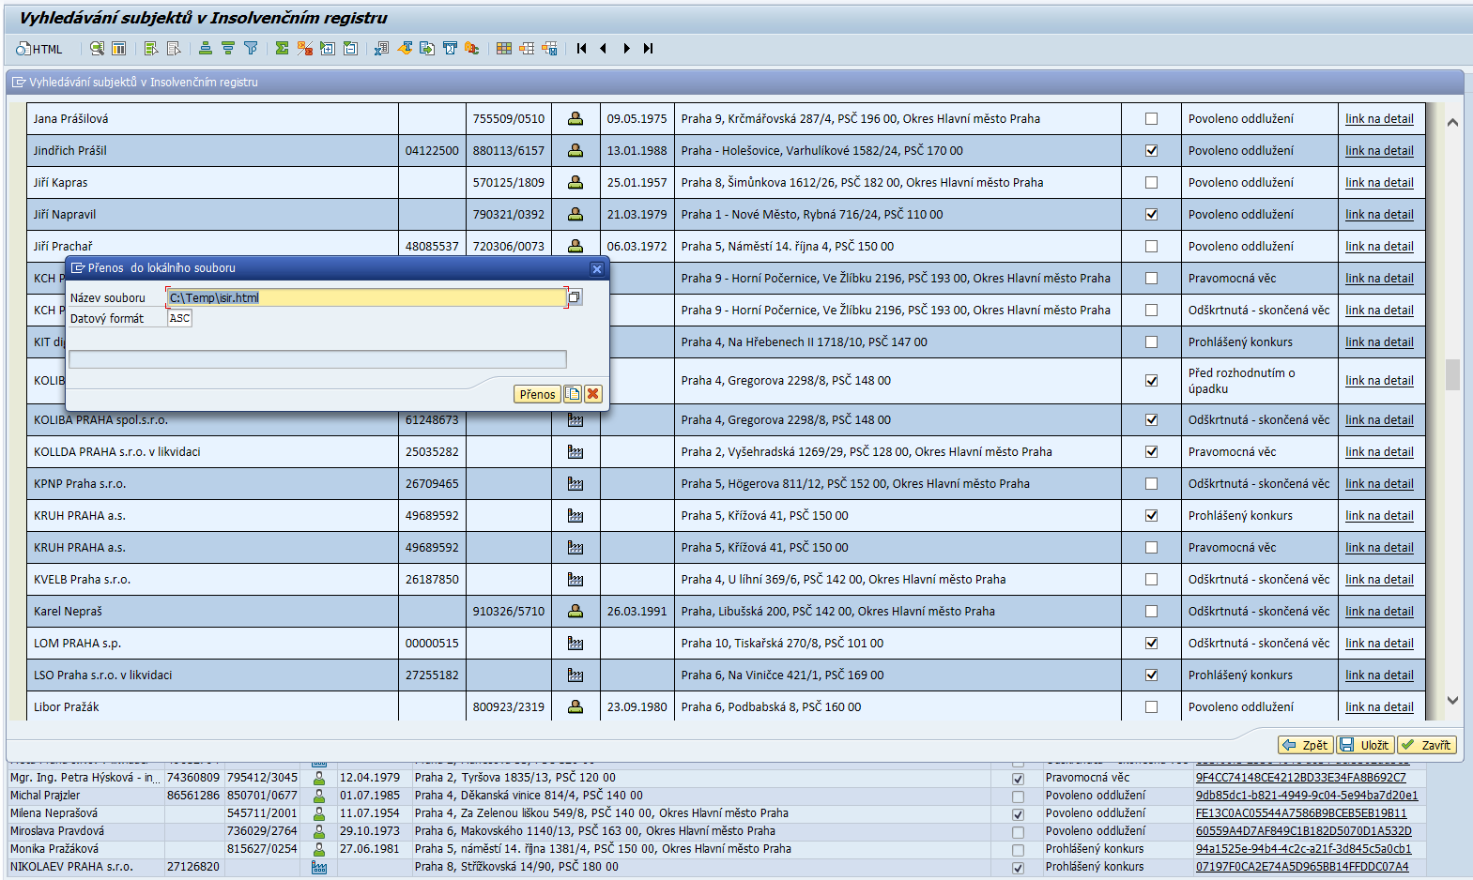Toggle checkbox in KPNP Praha s.r.o. row

[1151, 484]
